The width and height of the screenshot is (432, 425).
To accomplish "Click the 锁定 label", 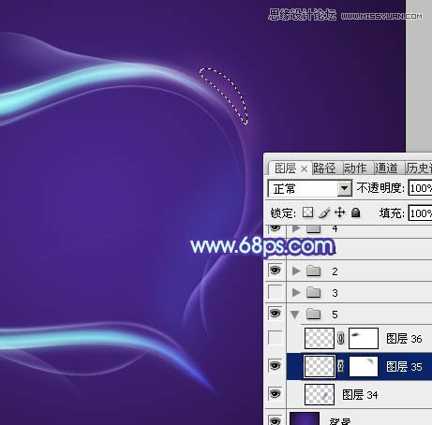I will 283,213.
